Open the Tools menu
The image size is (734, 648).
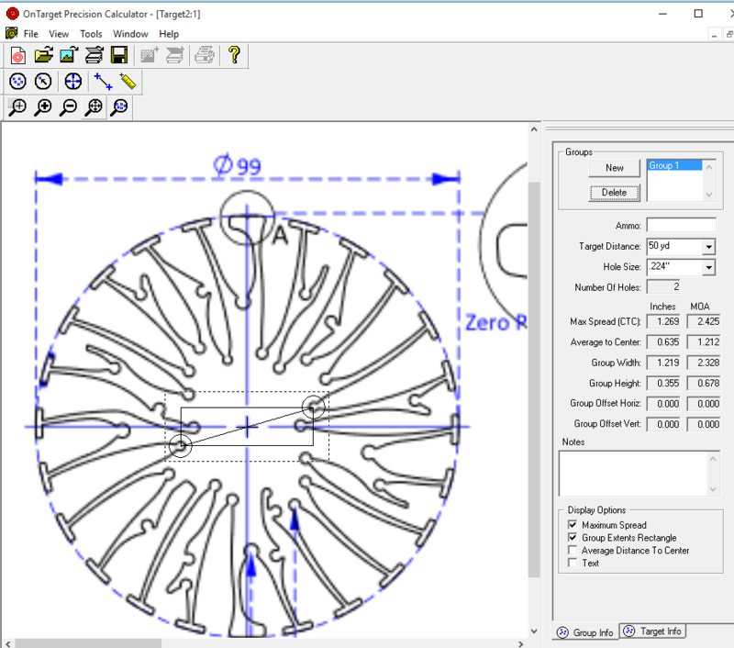(x=91, y=34)
